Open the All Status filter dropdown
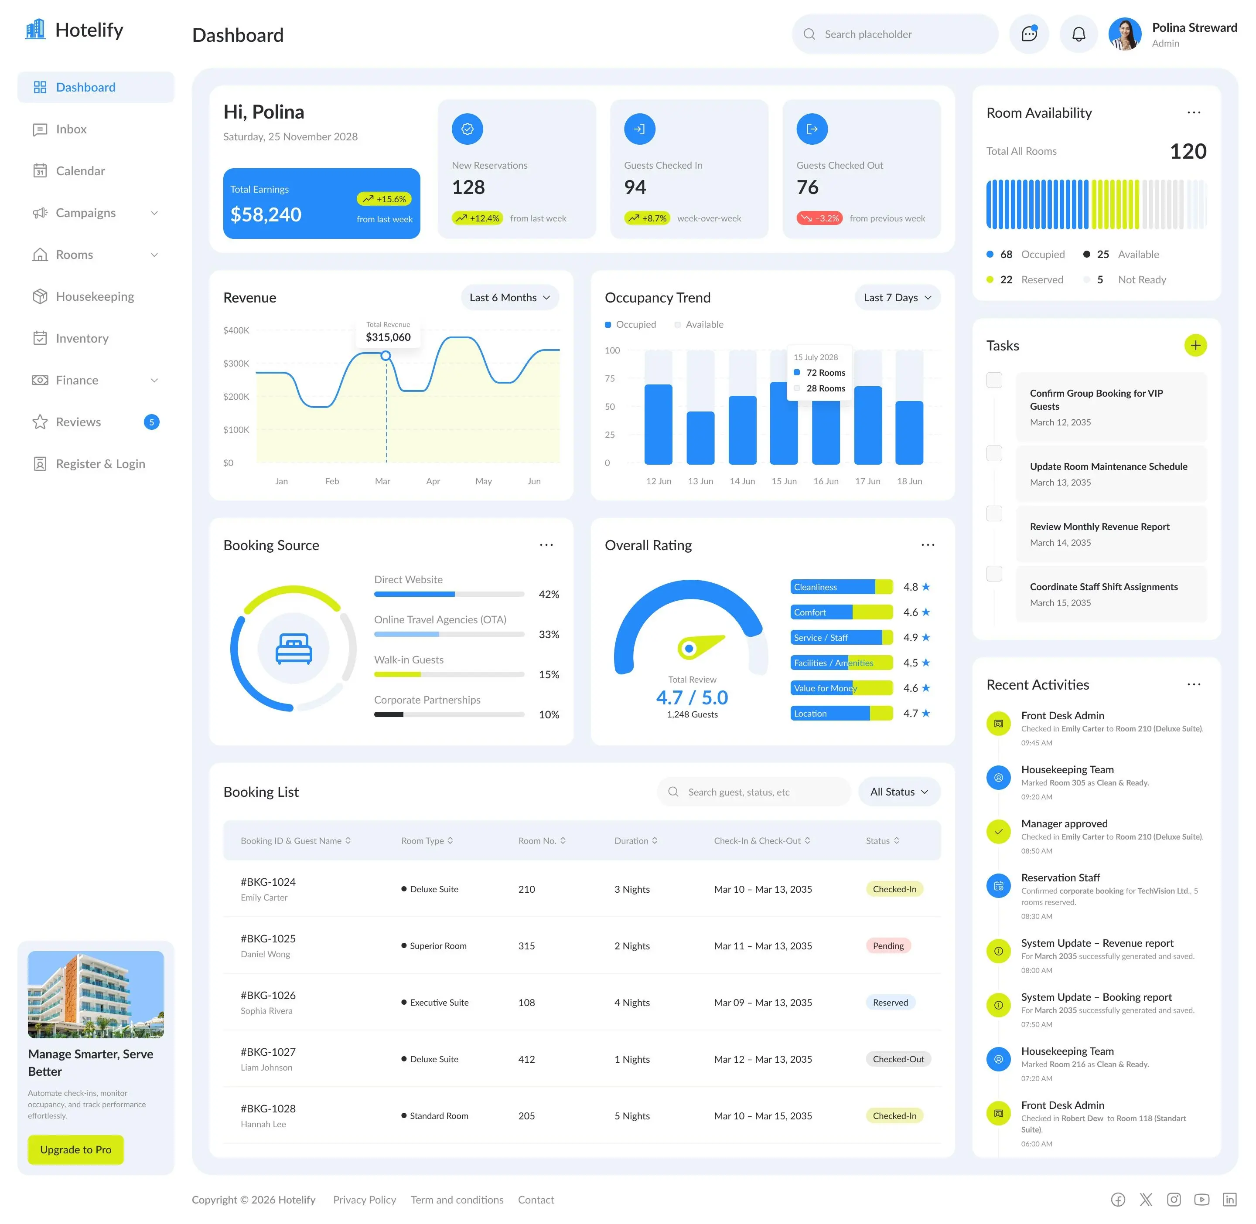This screenshot has width=1256, height=1224. coord(899,792)
